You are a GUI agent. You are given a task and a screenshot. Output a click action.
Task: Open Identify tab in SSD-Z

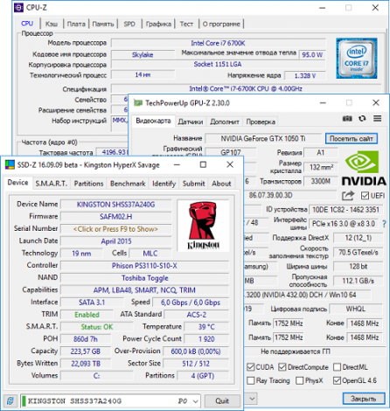(164, 184)
